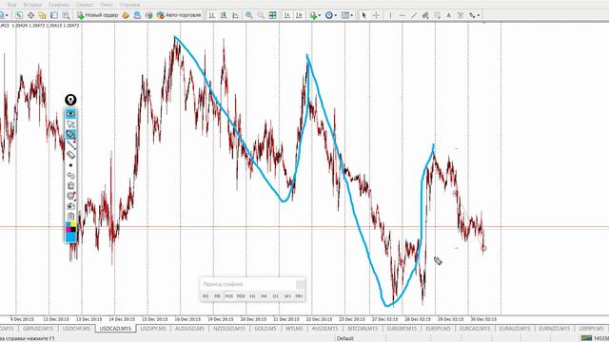Click the camera screenshot icon in the palette
609x342 pixels.
(70, 206)
